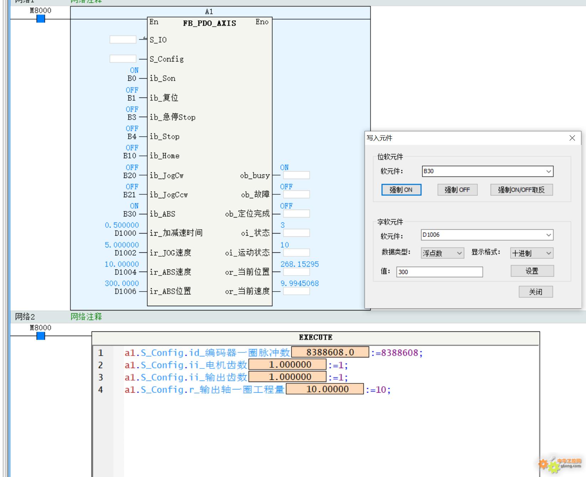The image size is (586, 477).
Task: Click the oi_状态 output box
Action: click(x=297, y=233)
